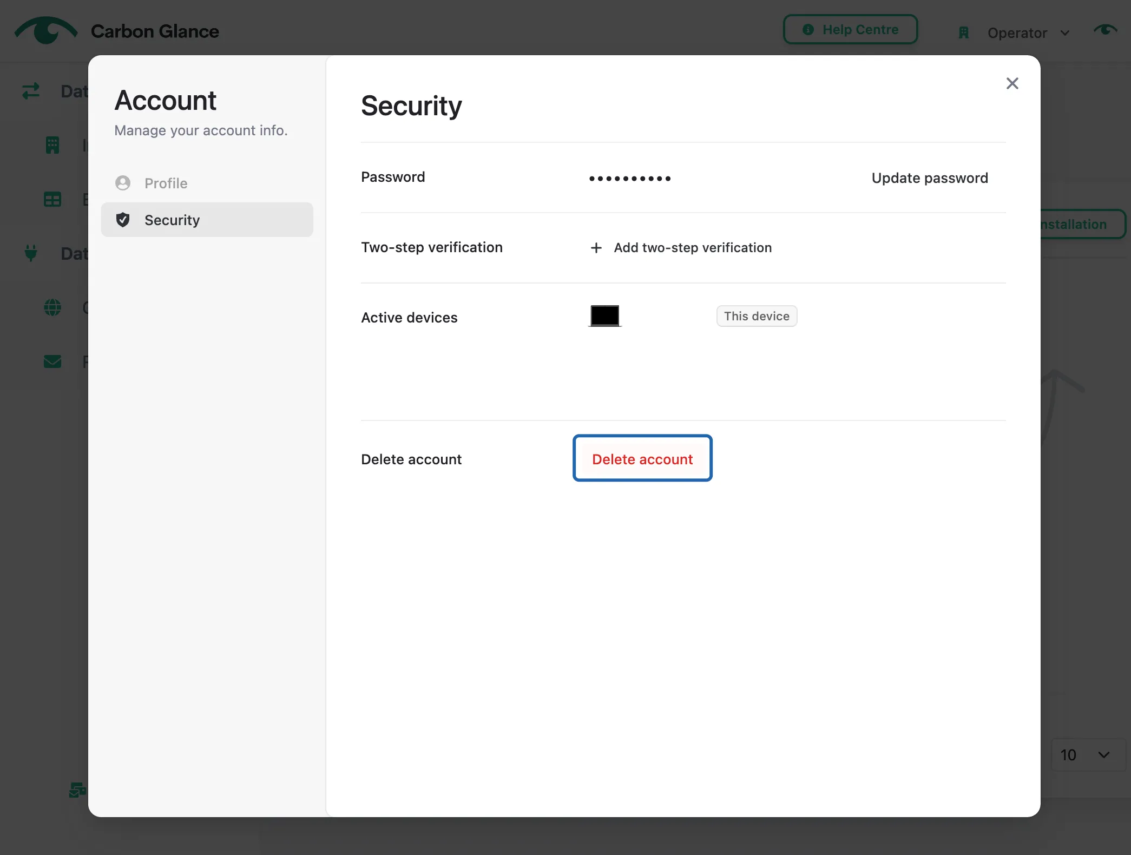Viewport: 1131px width, 855px height.
Task: Click the Profile avatar icon
Action: coord(123,183)
